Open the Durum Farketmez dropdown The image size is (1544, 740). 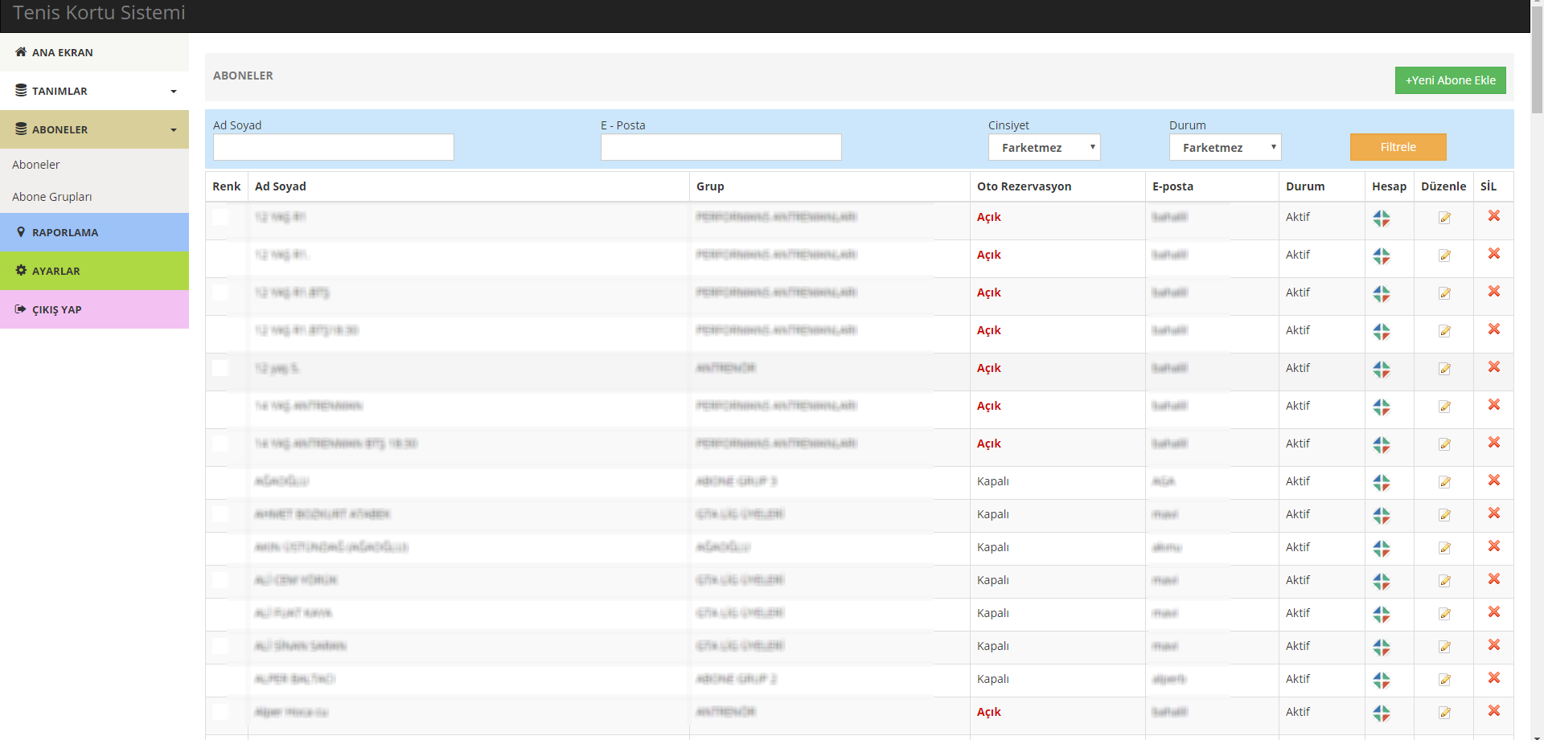pos(1225,147)
